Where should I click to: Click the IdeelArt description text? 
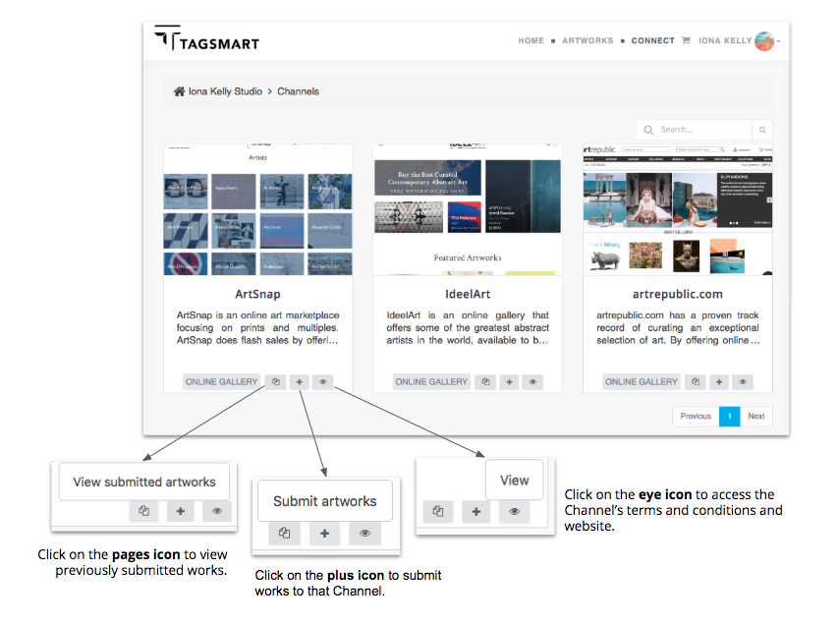[468, 327]
